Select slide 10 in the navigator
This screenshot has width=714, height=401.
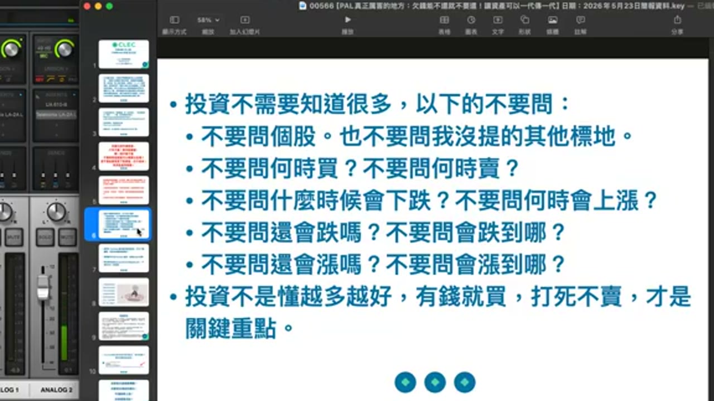[124, 360]
